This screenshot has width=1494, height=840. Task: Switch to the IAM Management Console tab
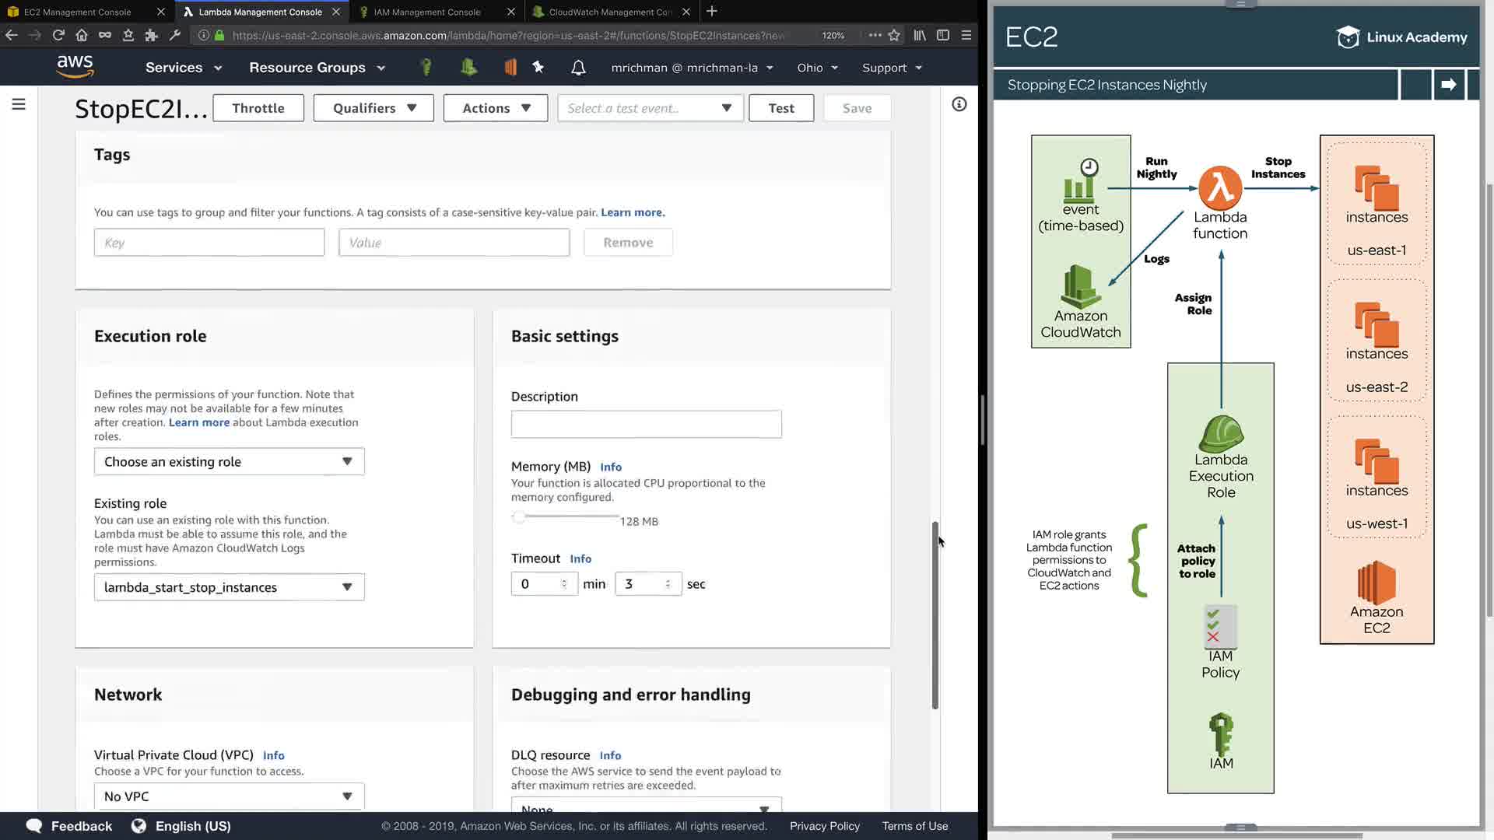(x=426, y=12)
